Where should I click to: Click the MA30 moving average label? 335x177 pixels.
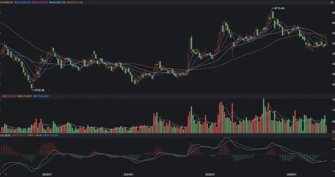(x=57, y=2)
